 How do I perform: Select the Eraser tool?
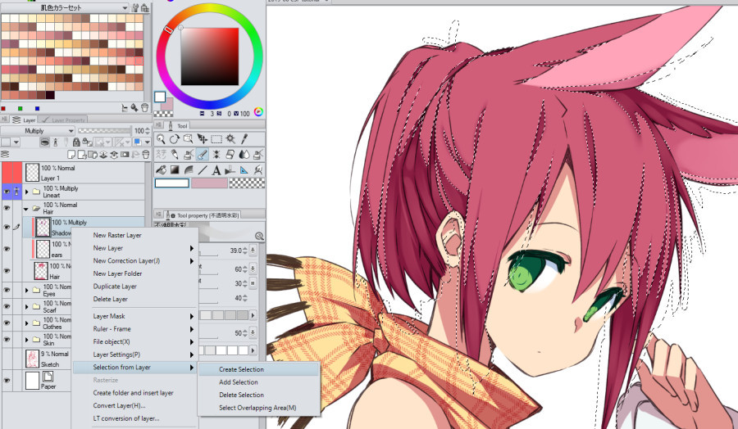click(230, 154)
